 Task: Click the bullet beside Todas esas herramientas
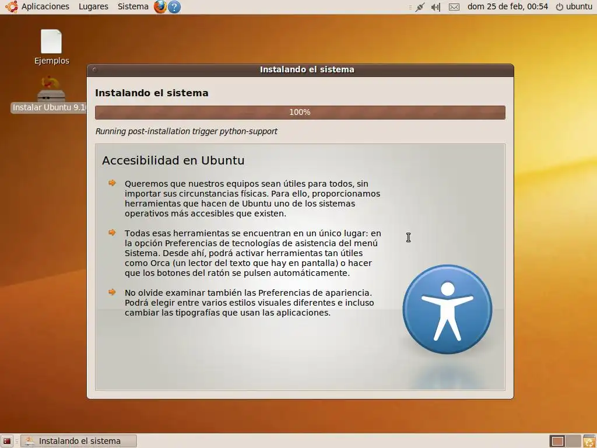point(112,232)
